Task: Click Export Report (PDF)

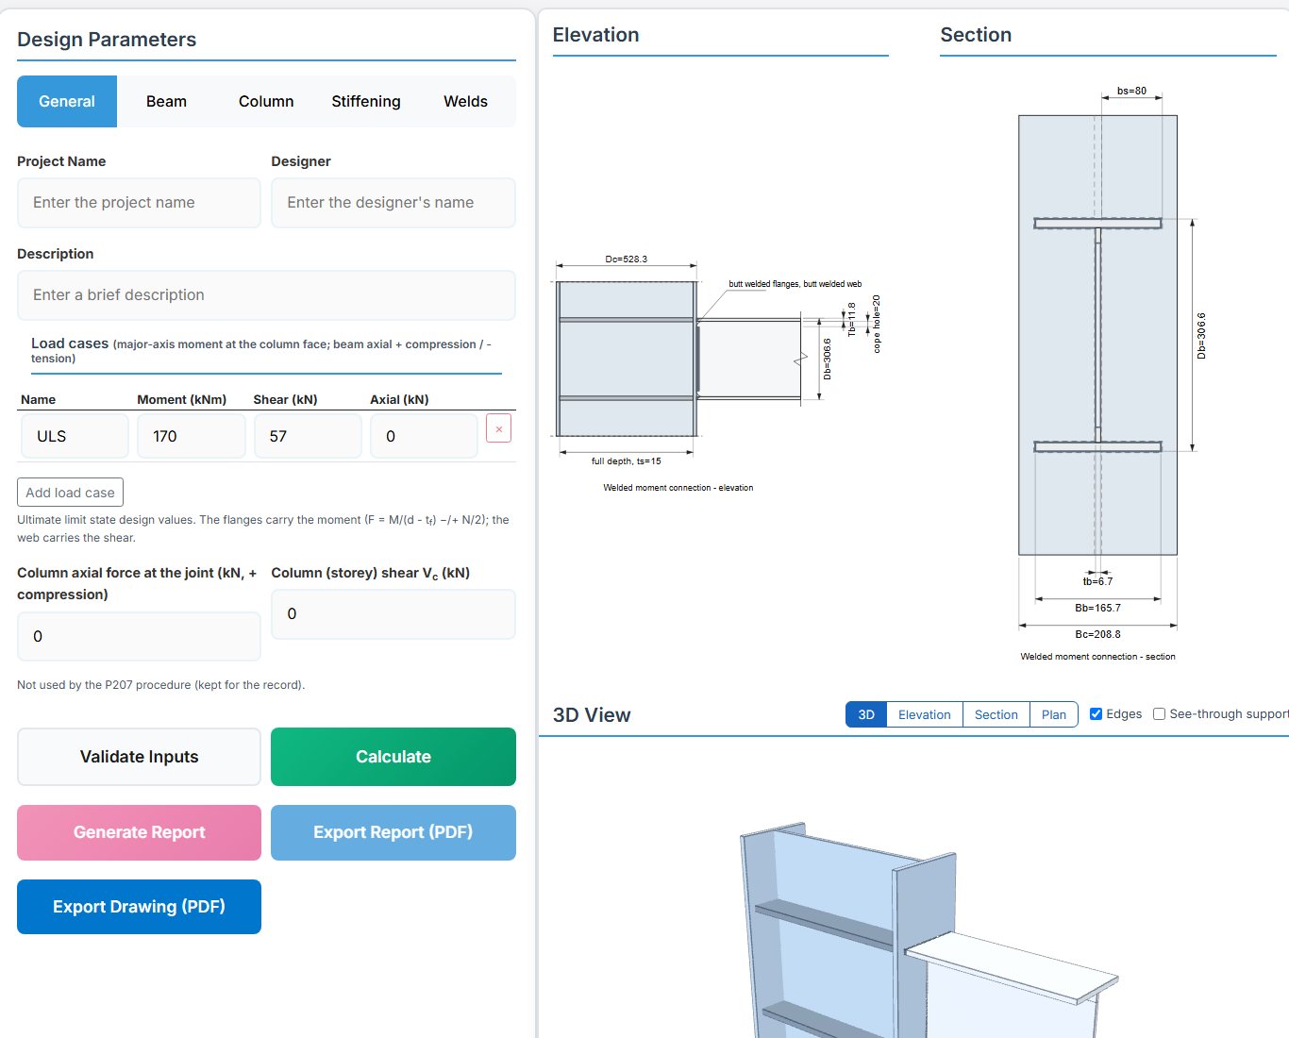Action: (x=393, y=832)
